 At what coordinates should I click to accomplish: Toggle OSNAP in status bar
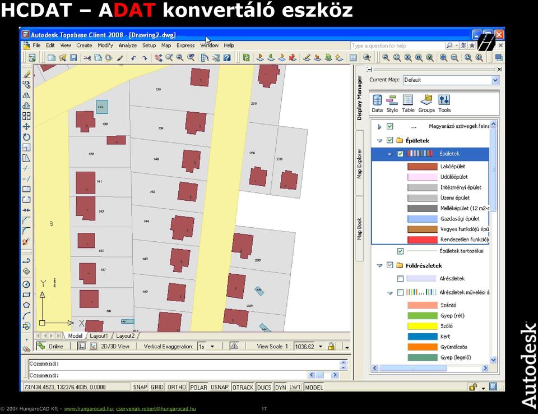click(220, 387)
